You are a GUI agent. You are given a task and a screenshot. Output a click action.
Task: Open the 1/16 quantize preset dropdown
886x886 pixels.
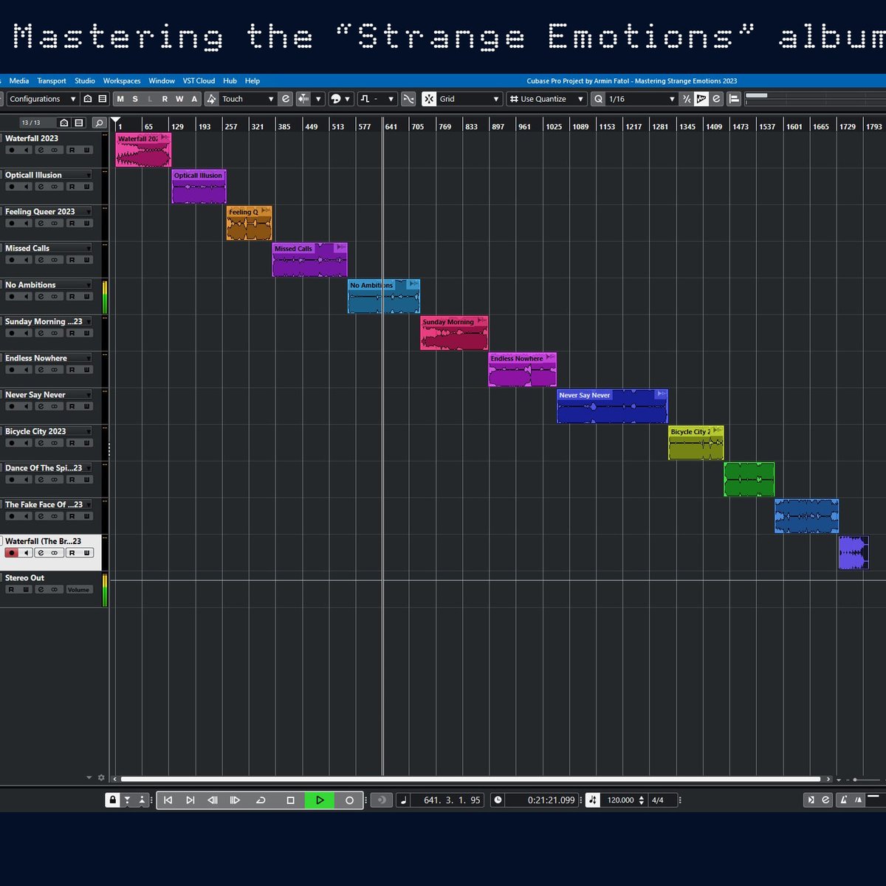641,99
